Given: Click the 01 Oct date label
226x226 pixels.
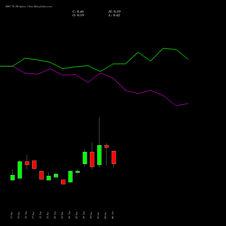Looking at the screenshot, I should coord(98,215).
